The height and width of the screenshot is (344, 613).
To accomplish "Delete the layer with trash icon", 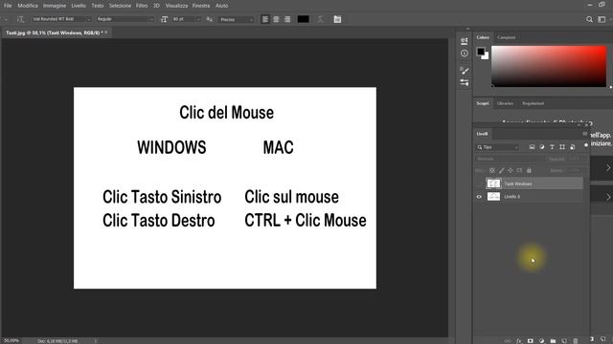I will coord(576,340).
